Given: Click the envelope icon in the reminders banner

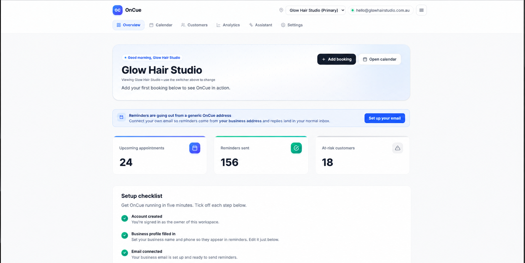Looking at the screenshot, I should click(x=121, y=117).
